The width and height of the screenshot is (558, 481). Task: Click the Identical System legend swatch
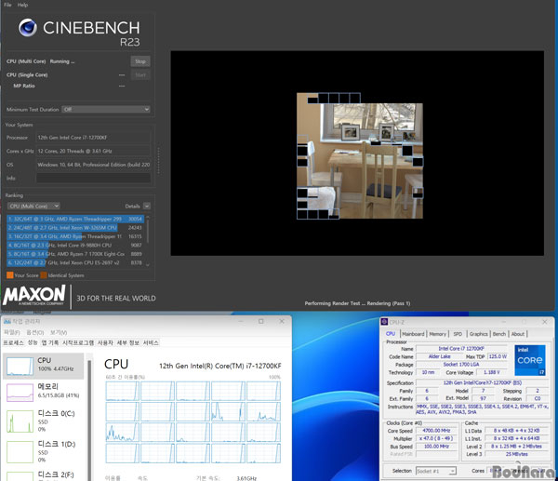[x=44, y=275]
